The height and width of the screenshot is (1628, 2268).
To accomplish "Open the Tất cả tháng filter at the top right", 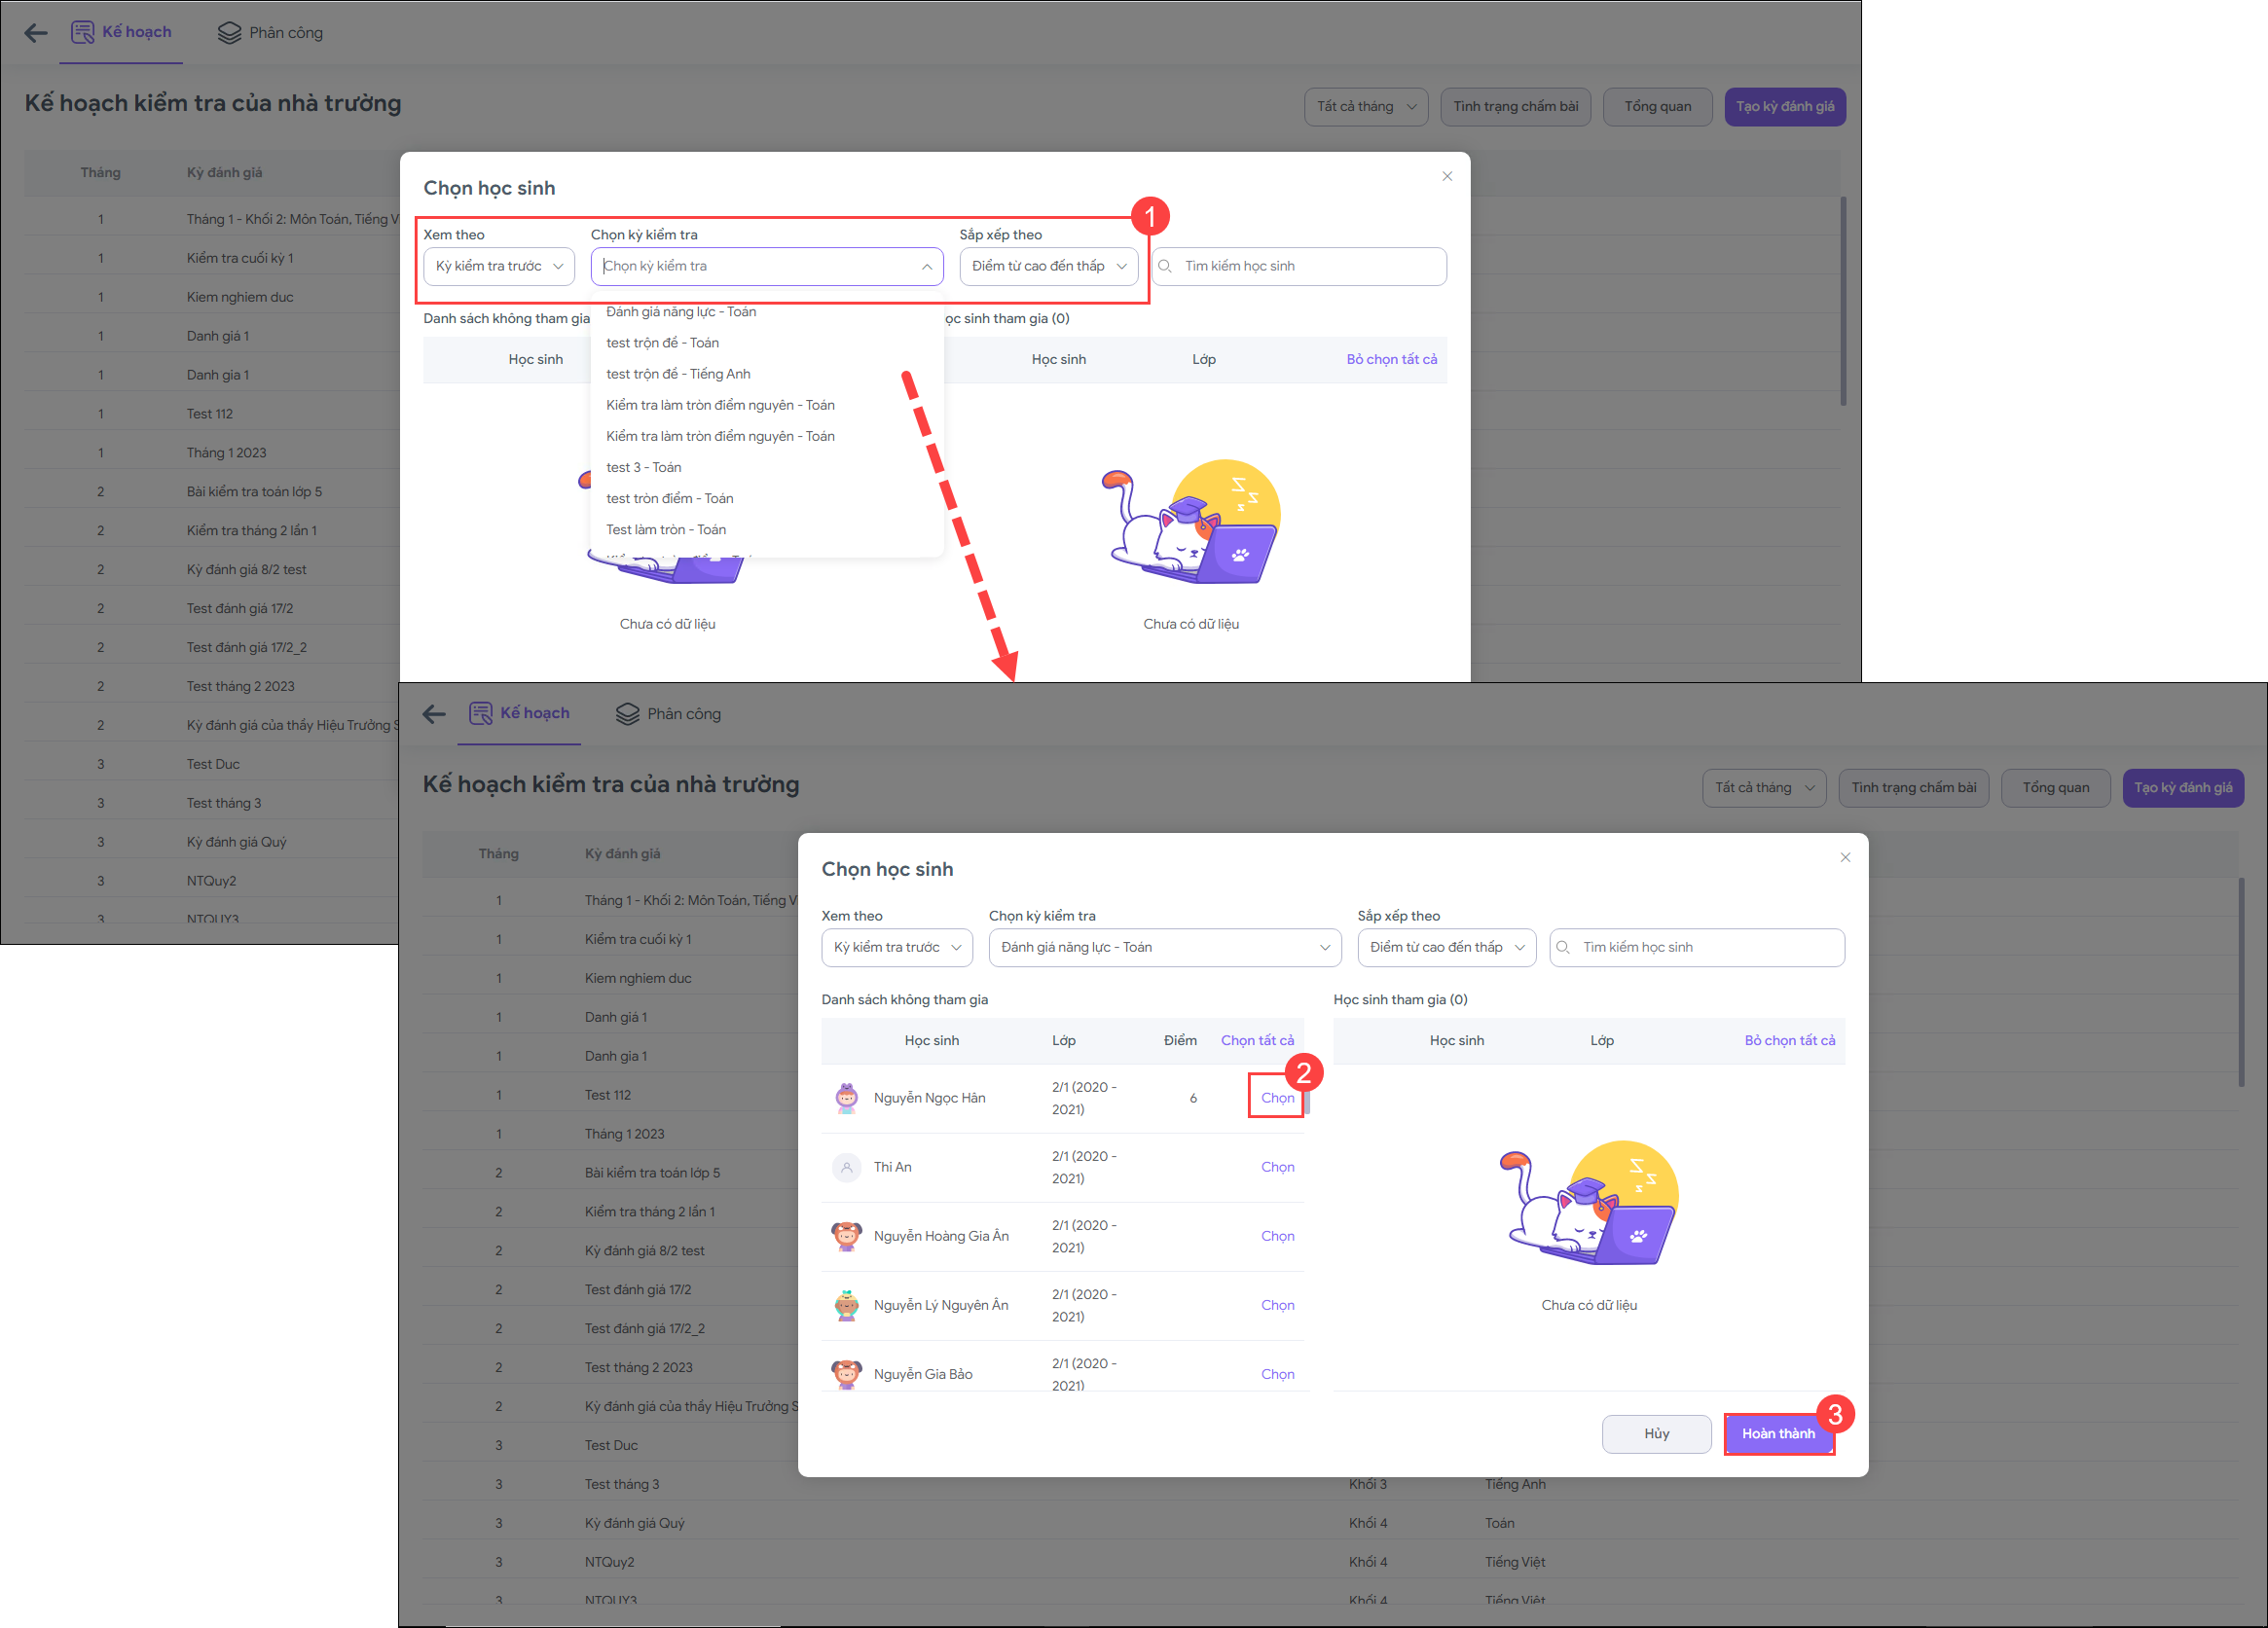I will [x=1365, y=107].
